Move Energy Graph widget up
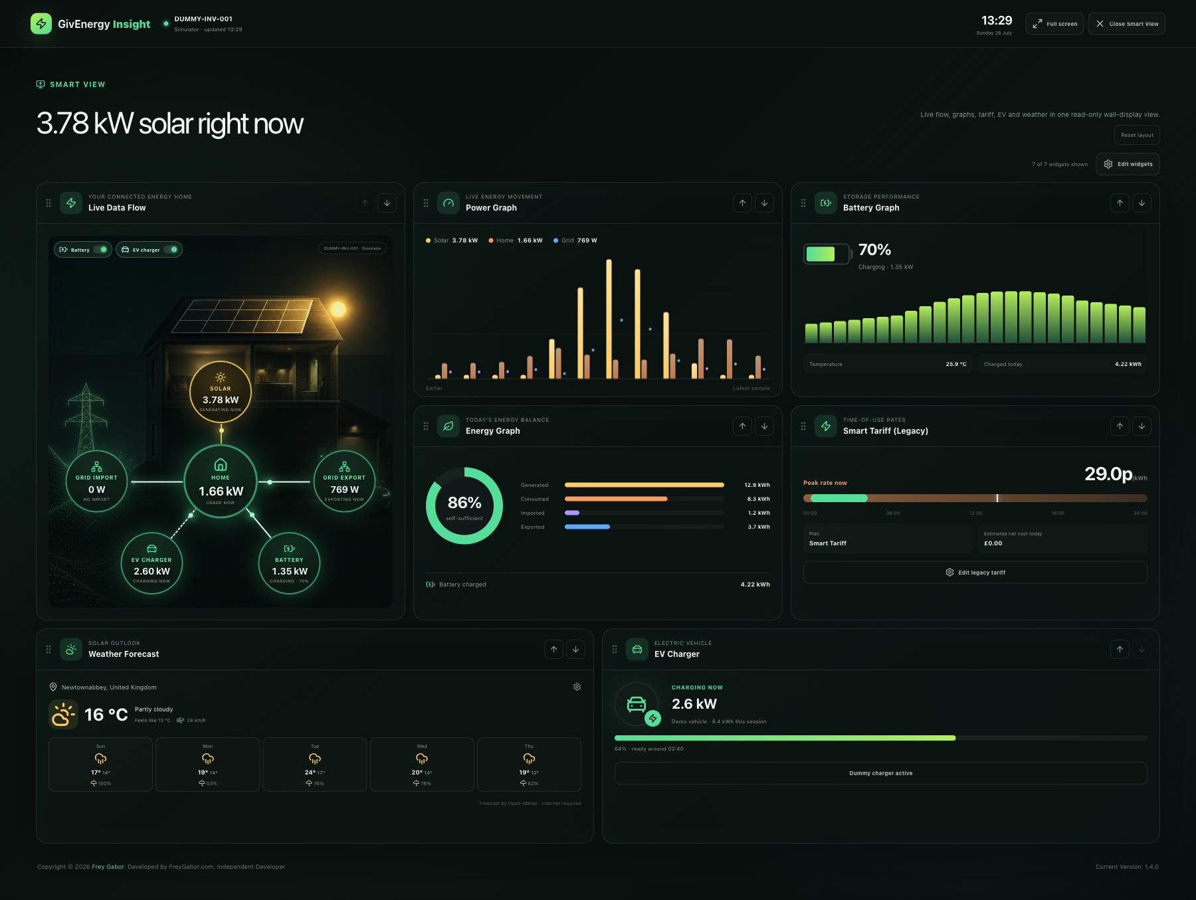Image resolution: width=1196 pixels, height=900 pixels. (742, 426)
